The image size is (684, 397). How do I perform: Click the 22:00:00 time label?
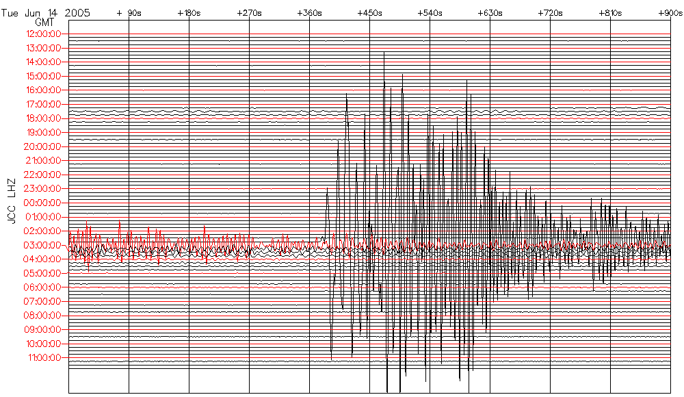click(42, 175)
